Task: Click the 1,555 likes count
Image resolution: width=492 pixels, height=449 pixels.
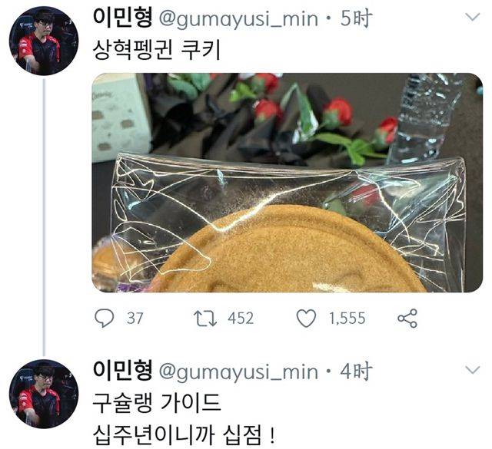Action: click(347, 319)
